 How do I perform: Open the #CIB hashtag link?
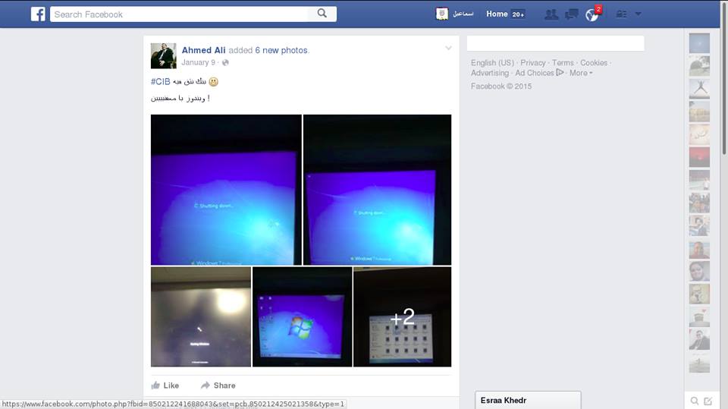(x=161, y=81)
